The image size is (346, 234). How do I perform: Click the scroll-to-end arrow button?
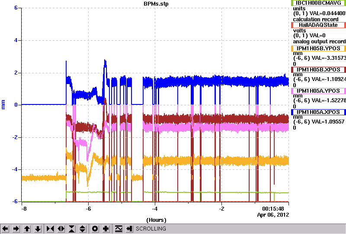pos(129,229)
